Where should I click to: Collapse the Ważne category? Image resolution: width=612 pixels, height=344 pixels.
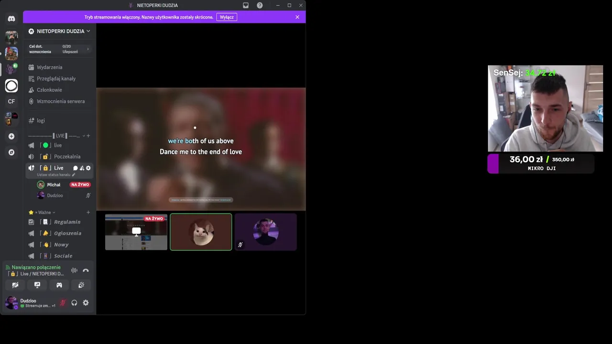tap(45, 213)
